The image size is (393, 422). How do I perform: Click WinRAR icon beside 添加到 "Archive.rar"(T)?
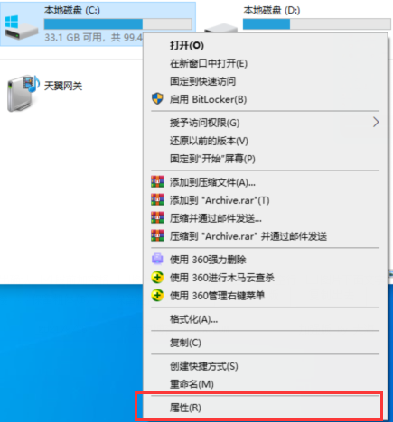(x=157, y=200)
